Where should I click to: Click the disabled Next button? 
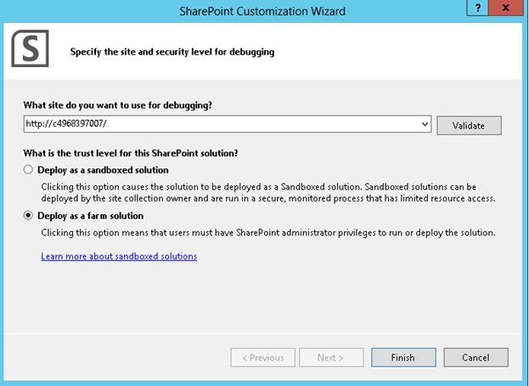pos(330,357)
